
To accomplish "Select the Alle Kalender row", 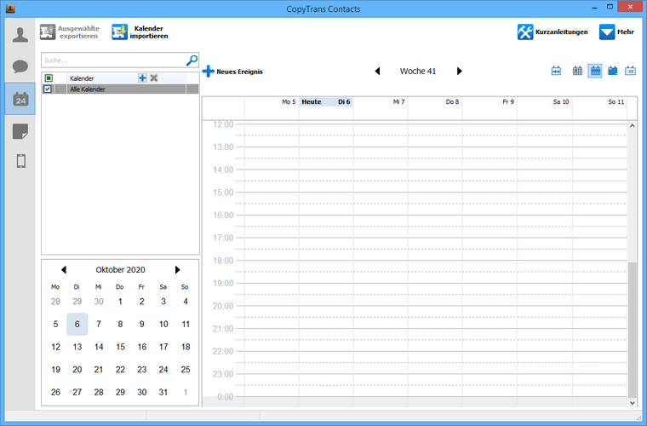I will [120, 89].
